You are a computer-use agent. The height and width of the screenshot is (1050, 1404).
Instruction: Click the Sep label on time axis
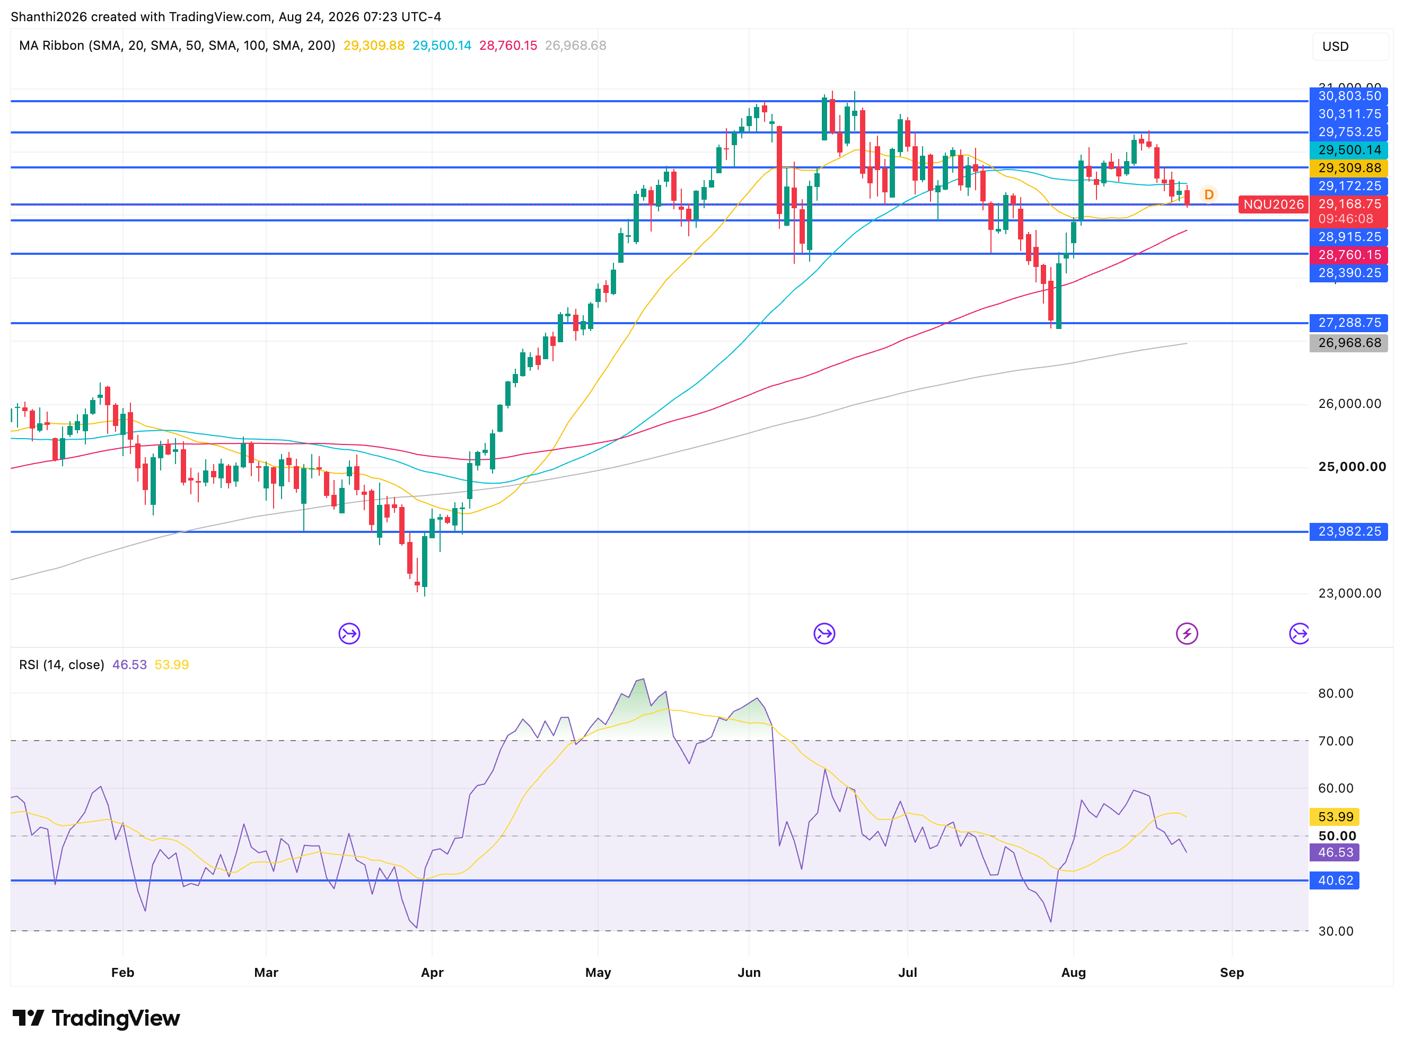(x=1231, y=973)
